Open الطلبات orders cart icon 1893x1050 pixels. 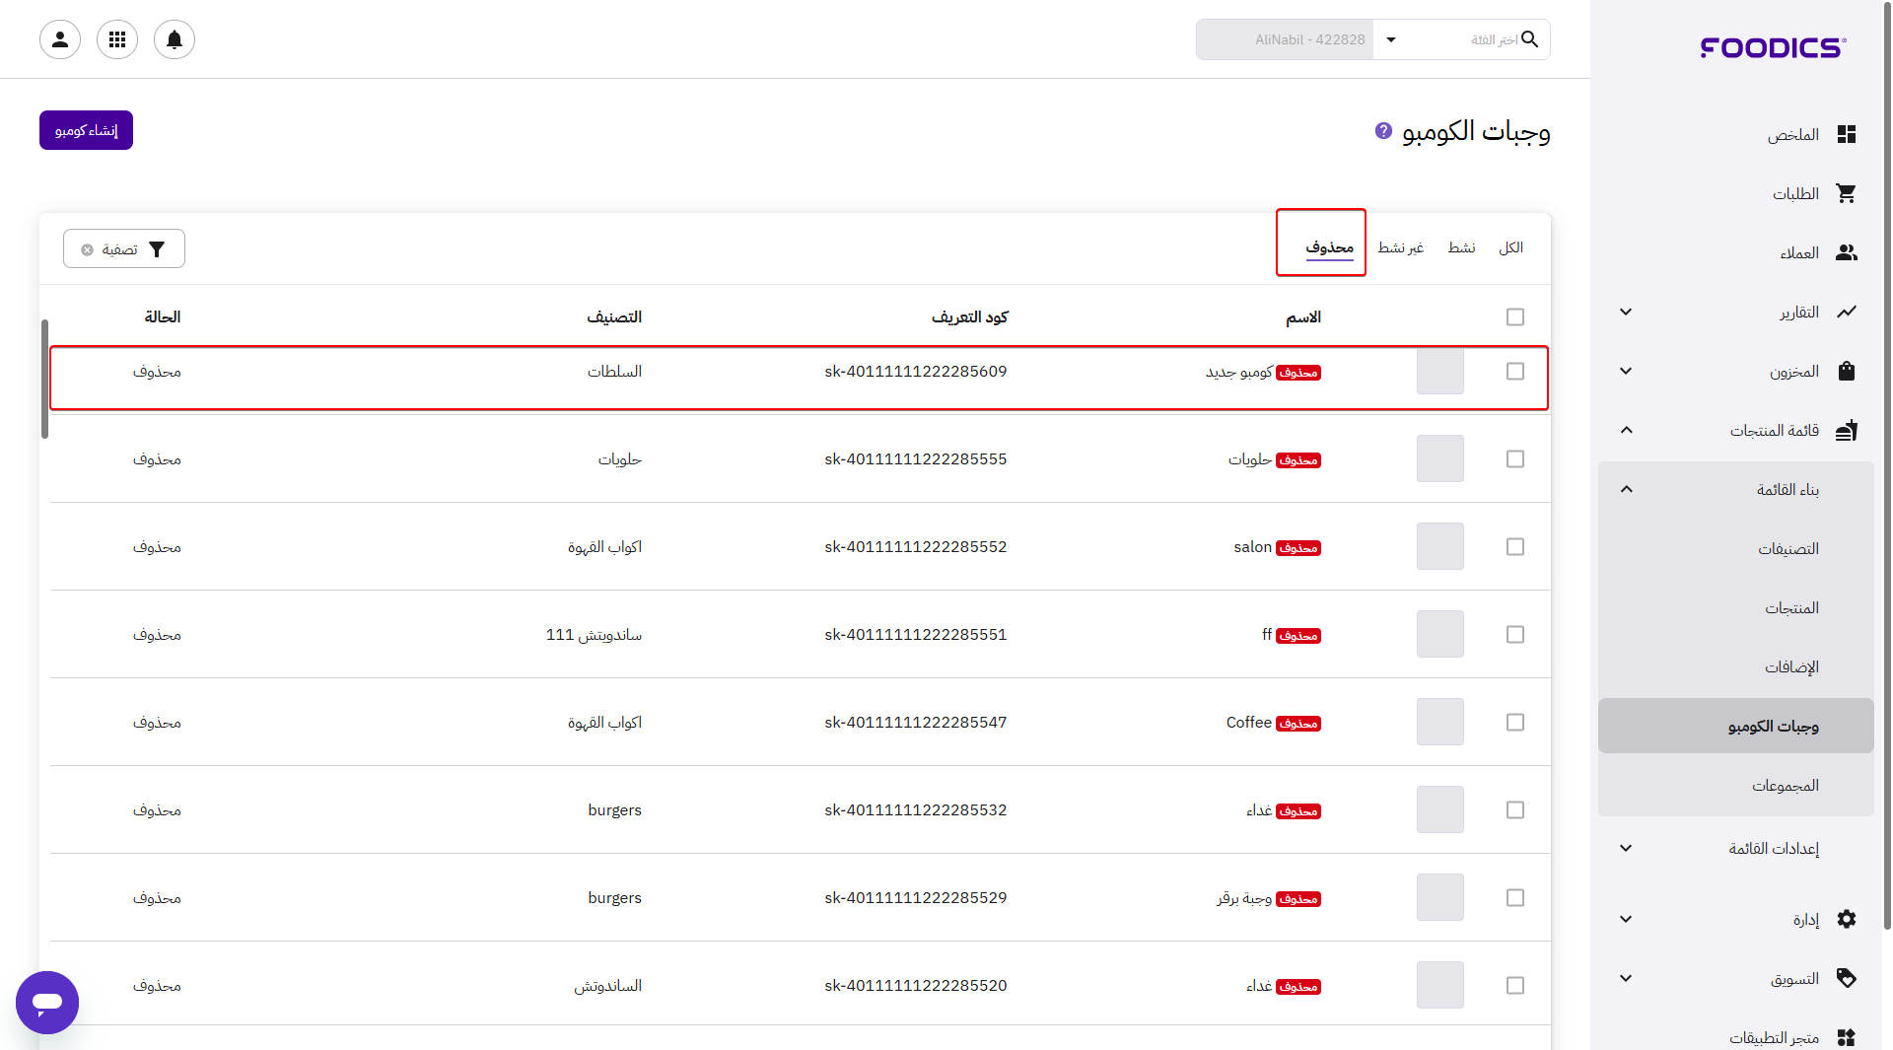tap(1846, 194)
